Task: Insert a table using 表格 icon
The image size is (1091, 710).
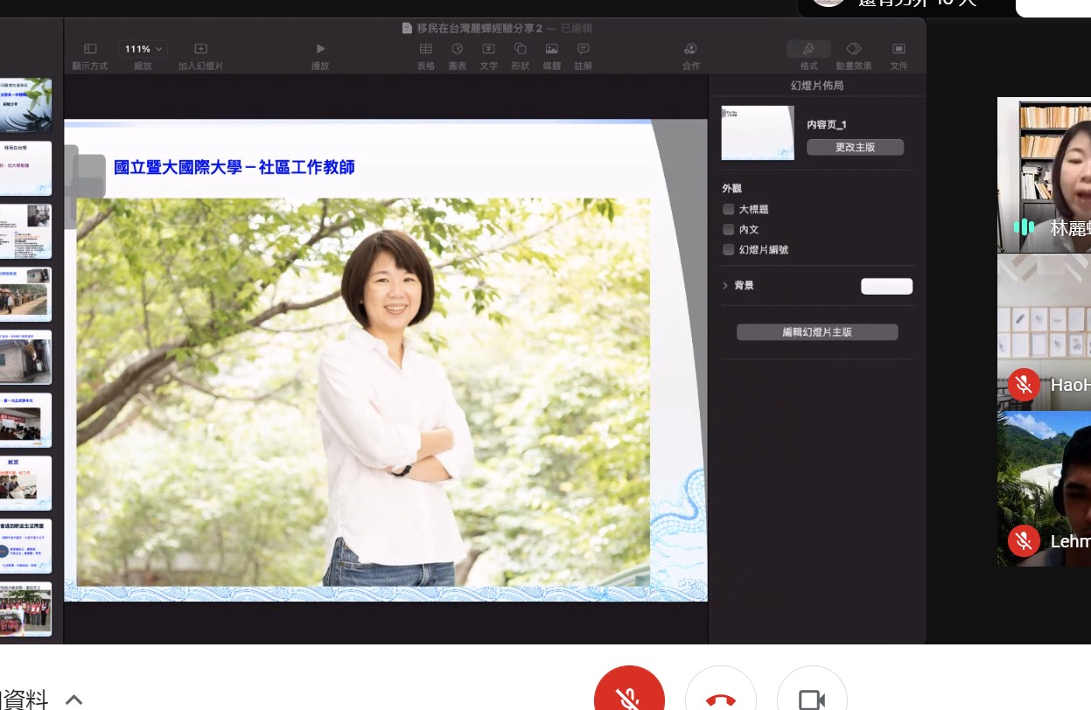Action: (426, 50)
